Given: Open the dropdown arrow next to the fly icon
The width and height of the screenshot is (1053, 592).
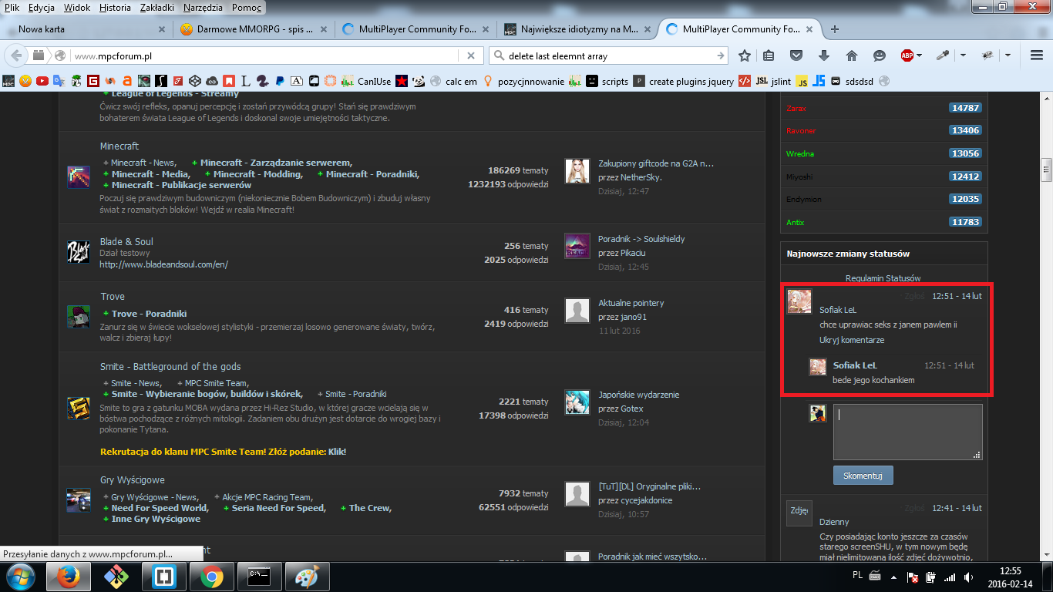Looking at the screenshot, I should 1008,55.
